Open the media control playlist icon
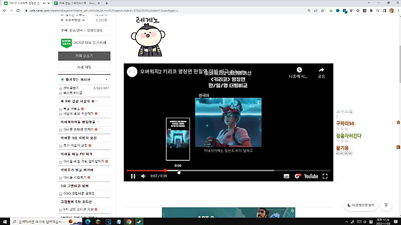This screenshot has width=401, height=225. coord(378,11)
